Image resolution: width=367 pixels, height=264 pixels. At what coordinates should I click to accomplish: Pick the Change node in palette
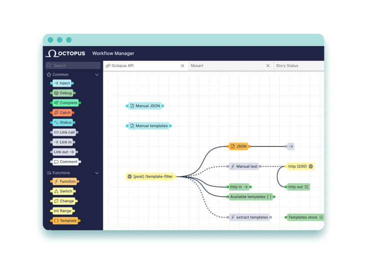tap(64, 201)
